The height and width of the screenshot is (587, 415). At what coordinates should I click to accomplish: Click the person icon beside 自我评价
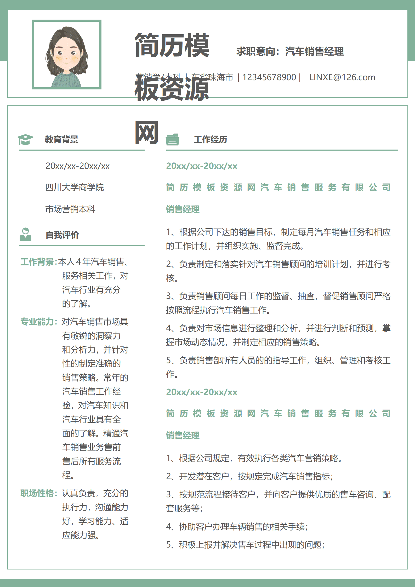(x=25, y=234)
